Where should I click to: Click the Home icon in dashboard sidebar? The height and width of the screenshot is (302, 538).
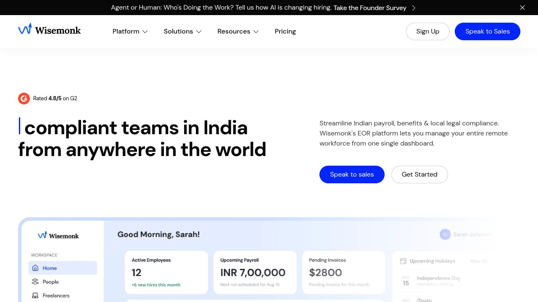35,268
